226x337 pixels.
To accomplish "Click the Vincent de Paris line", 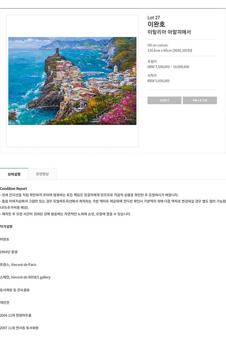I will coord(18,265).
